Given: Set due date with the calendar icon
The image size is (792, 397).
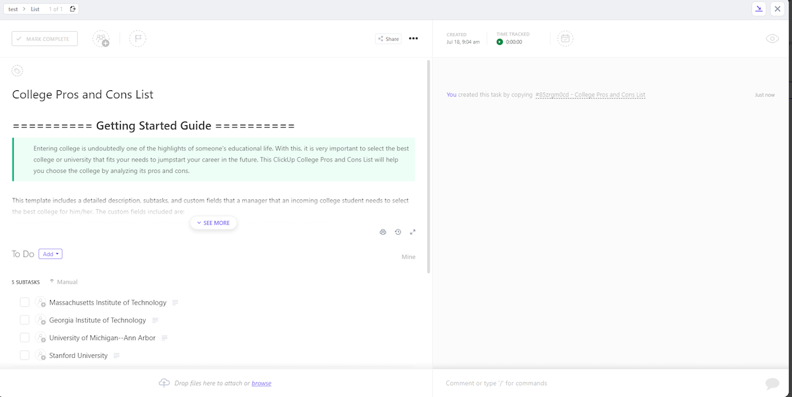Looking at the screenshot, I should [565, 39].
